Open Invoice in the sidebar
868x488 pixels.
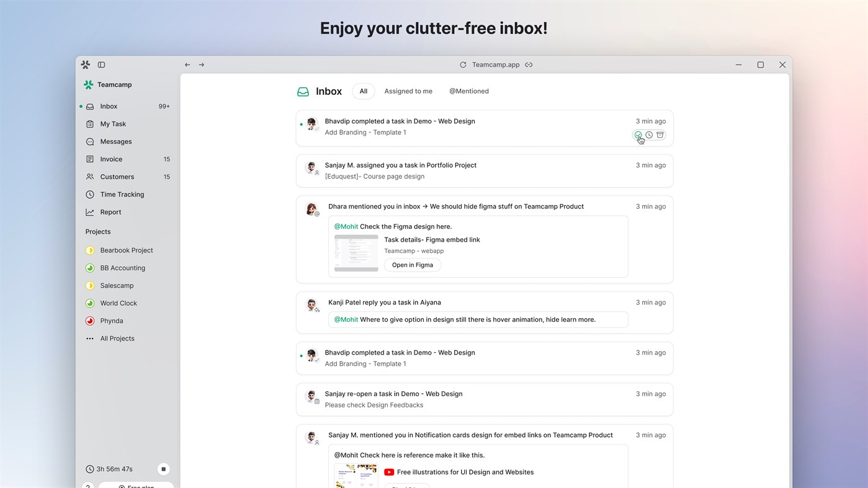pyautogui.click(x=128, y=159)
